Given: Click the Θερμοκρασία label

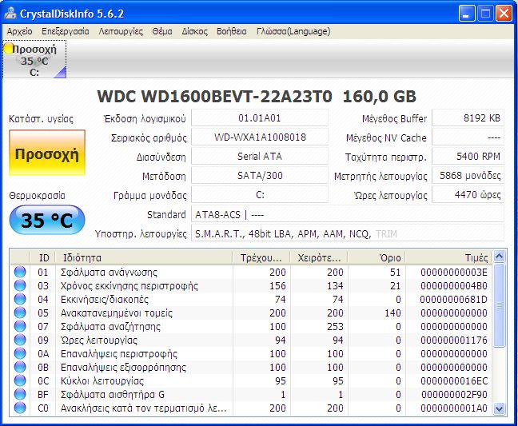Looking at the screenshot, I should [37, 196].
